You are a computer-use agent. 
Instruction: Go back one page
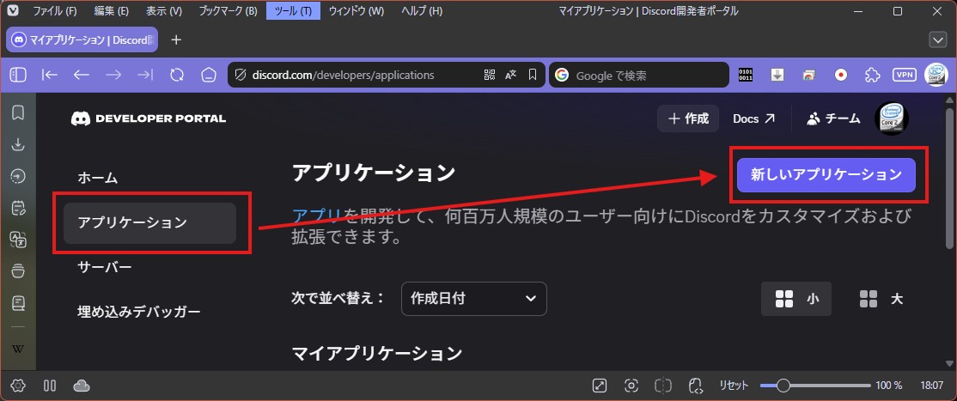coord(81,75)
